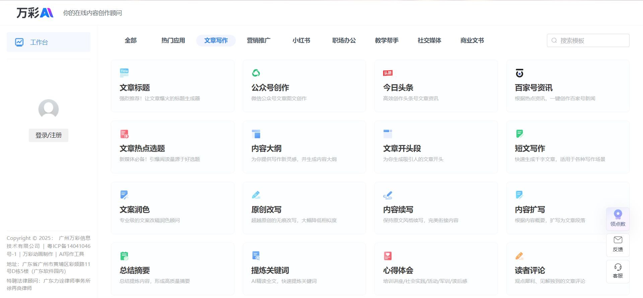Click the 短文写作 green note icon

(519, 134)
